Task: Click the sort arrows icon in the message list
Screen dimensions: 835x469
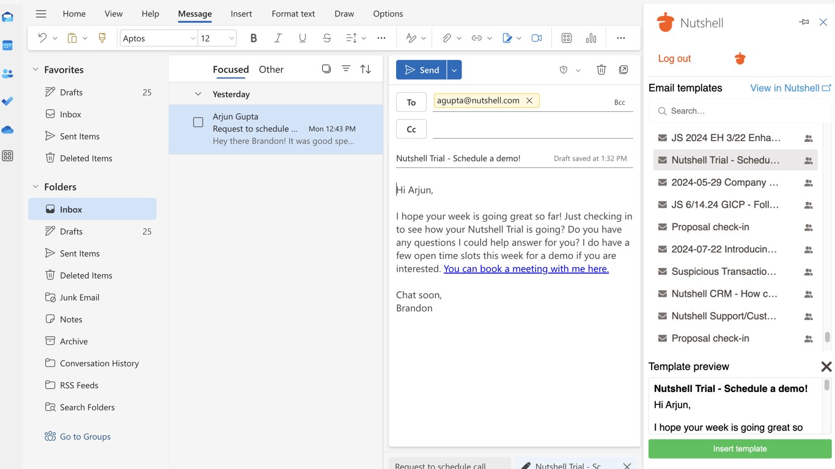Action: pyautogui.click(x=366, y=69)
